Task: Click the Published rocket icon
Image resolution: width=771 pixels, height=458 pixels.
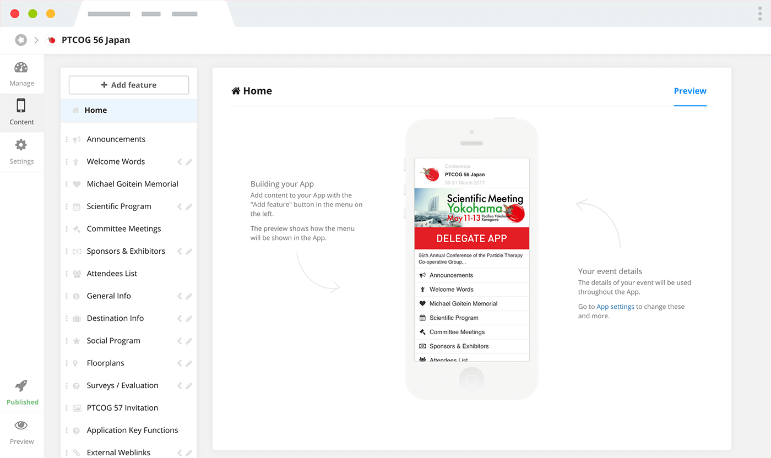Action: (21, 386)
